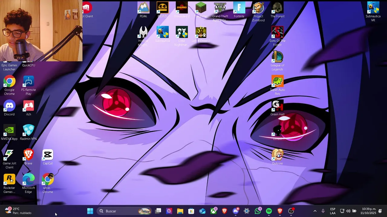Open the PS Remote Play icon

[x=28, y=85]
